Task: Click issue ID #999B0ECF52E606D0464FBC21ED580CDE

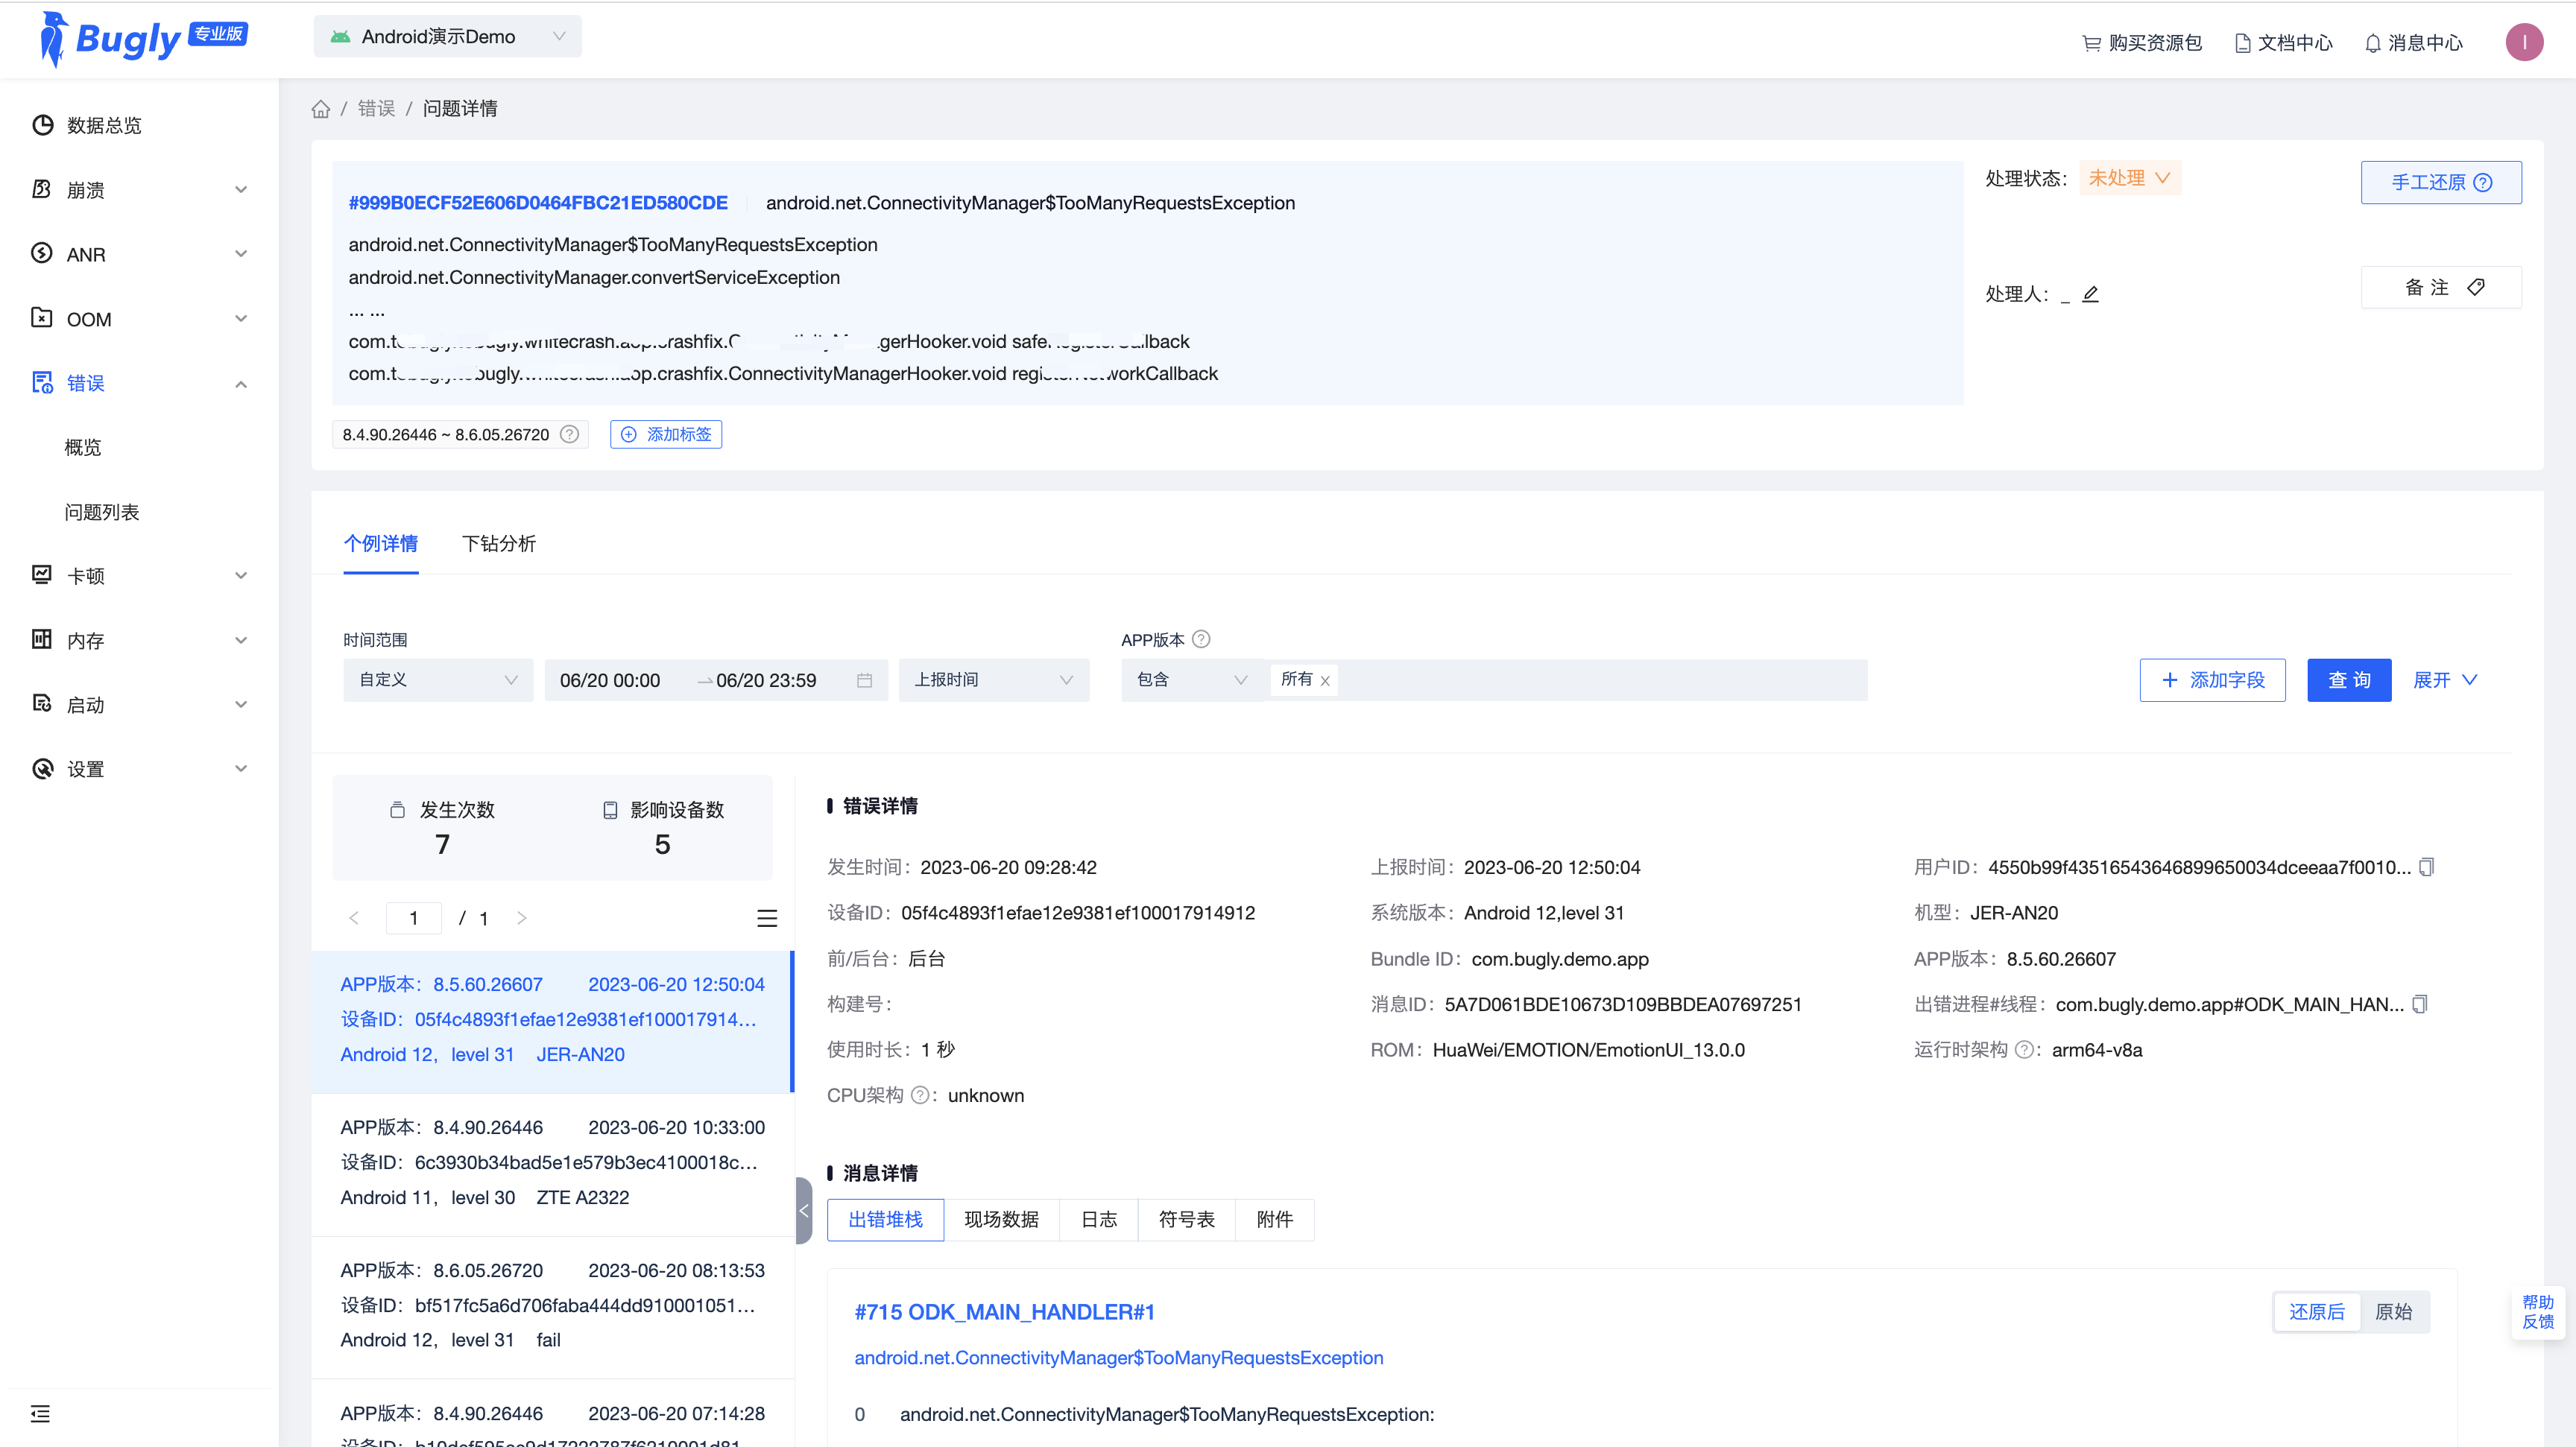Action: point(538,203)
